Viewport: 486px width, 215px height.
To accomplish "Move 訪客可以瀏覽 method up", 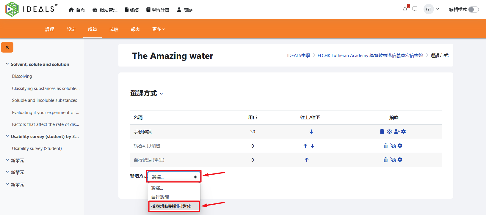I will (x=305, y=146).
